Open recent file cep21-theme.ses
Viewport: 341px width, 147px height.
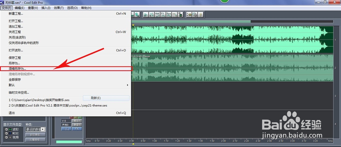[66, 106]
